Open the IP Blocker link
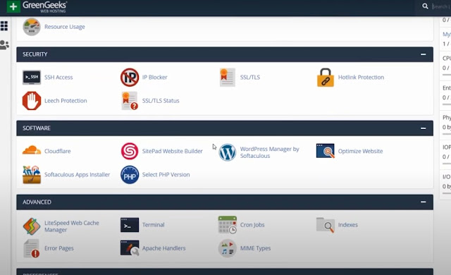The image size is (451, 275). pos(155,78)
